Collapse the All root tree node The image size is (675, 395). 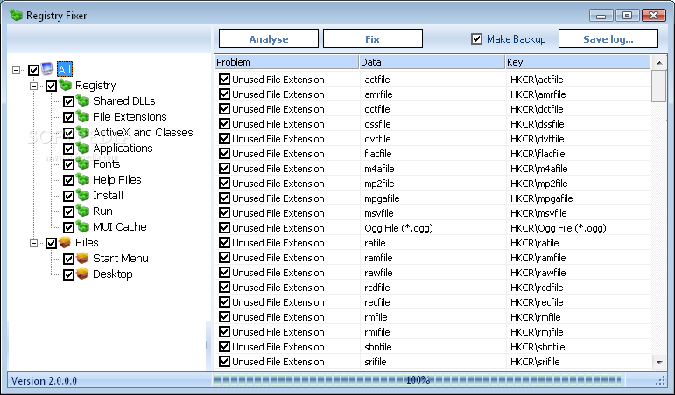coord(17,70)
